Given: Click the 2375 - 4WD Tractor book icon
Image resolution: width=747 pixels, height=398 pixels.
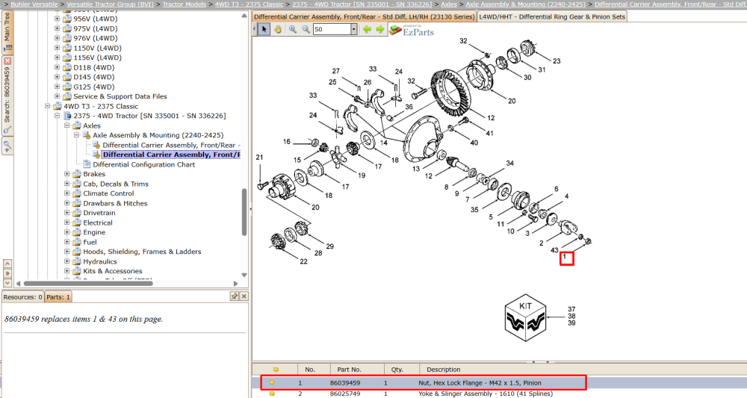Looking at the screenshot, I should 67,116.
